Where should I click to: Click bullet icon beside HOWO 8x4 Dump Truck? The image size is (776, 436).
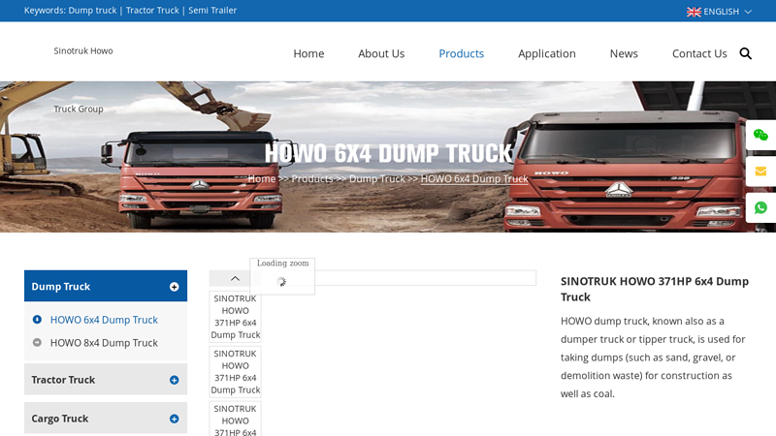click(x=37, y=342)
